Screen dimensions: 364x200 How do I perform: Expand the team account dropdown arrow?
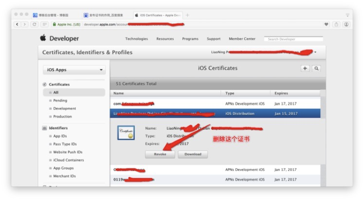[x=315, y=52]
